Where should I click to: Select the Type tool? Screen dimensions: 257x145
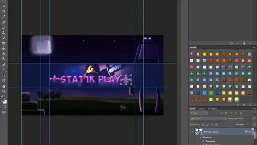coord(4,70)
